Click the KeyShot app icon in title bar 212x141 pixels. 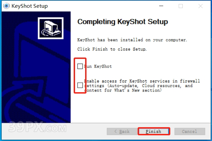pyautogui.click(x=6, y=6)
